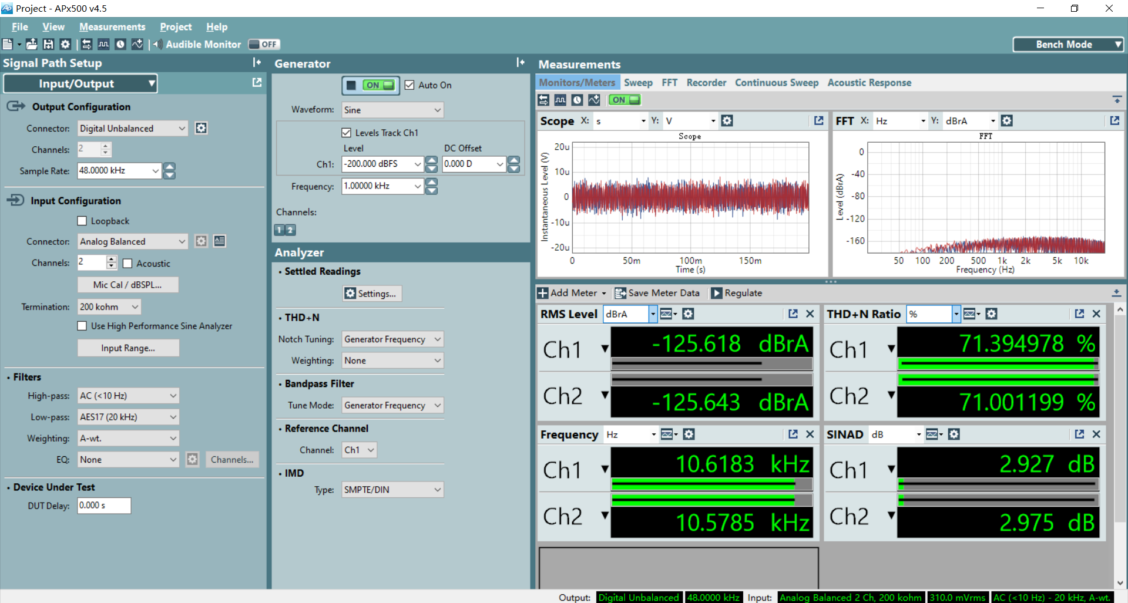Open the Bench Mode dropdown
Viewport: 1128px width, 603px height.
click(1068, 44)
